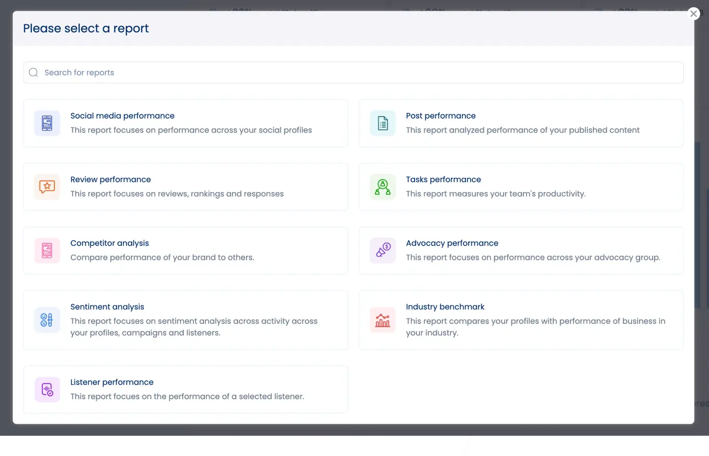Click the Post performance document icon

[x=382, y=123]
